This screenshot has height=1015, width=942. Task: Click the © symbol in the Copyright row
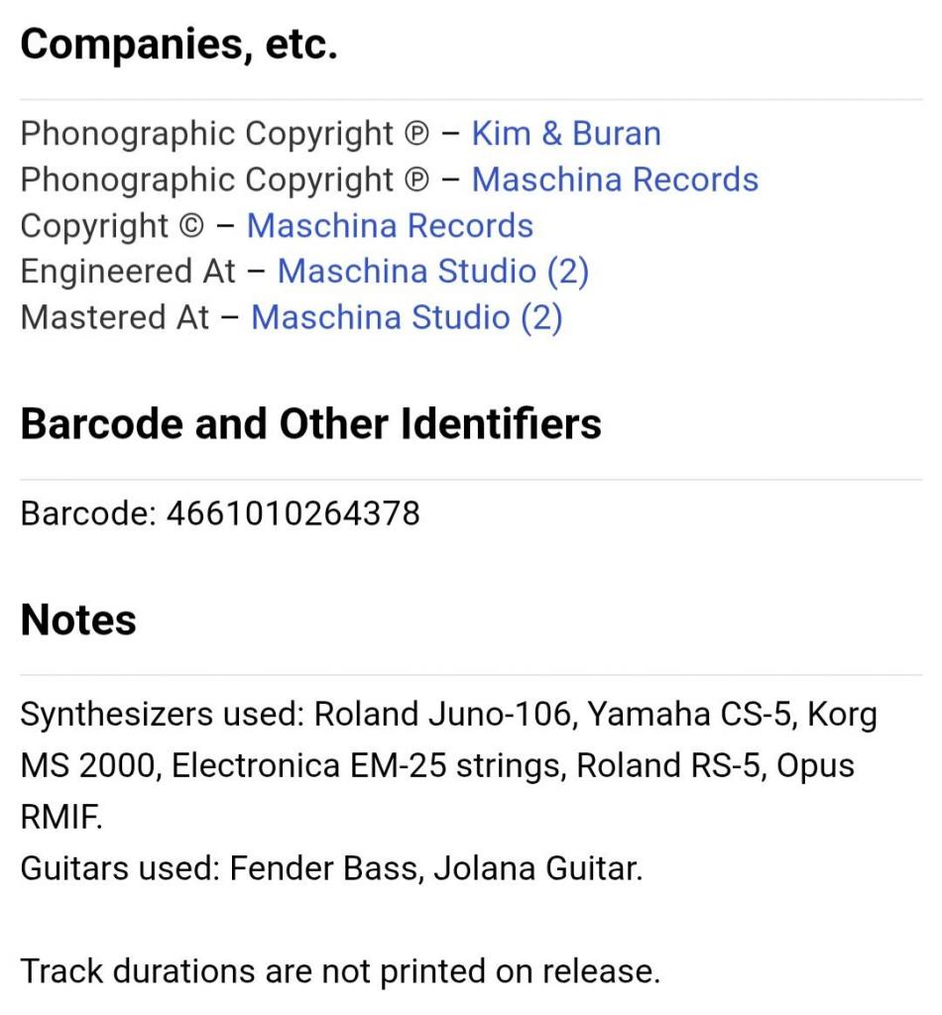click(x=189, y=227)
